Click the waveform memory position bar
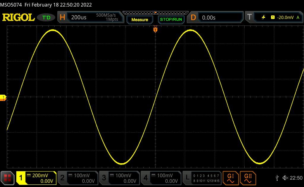304x187 pixels. [156, 13]
